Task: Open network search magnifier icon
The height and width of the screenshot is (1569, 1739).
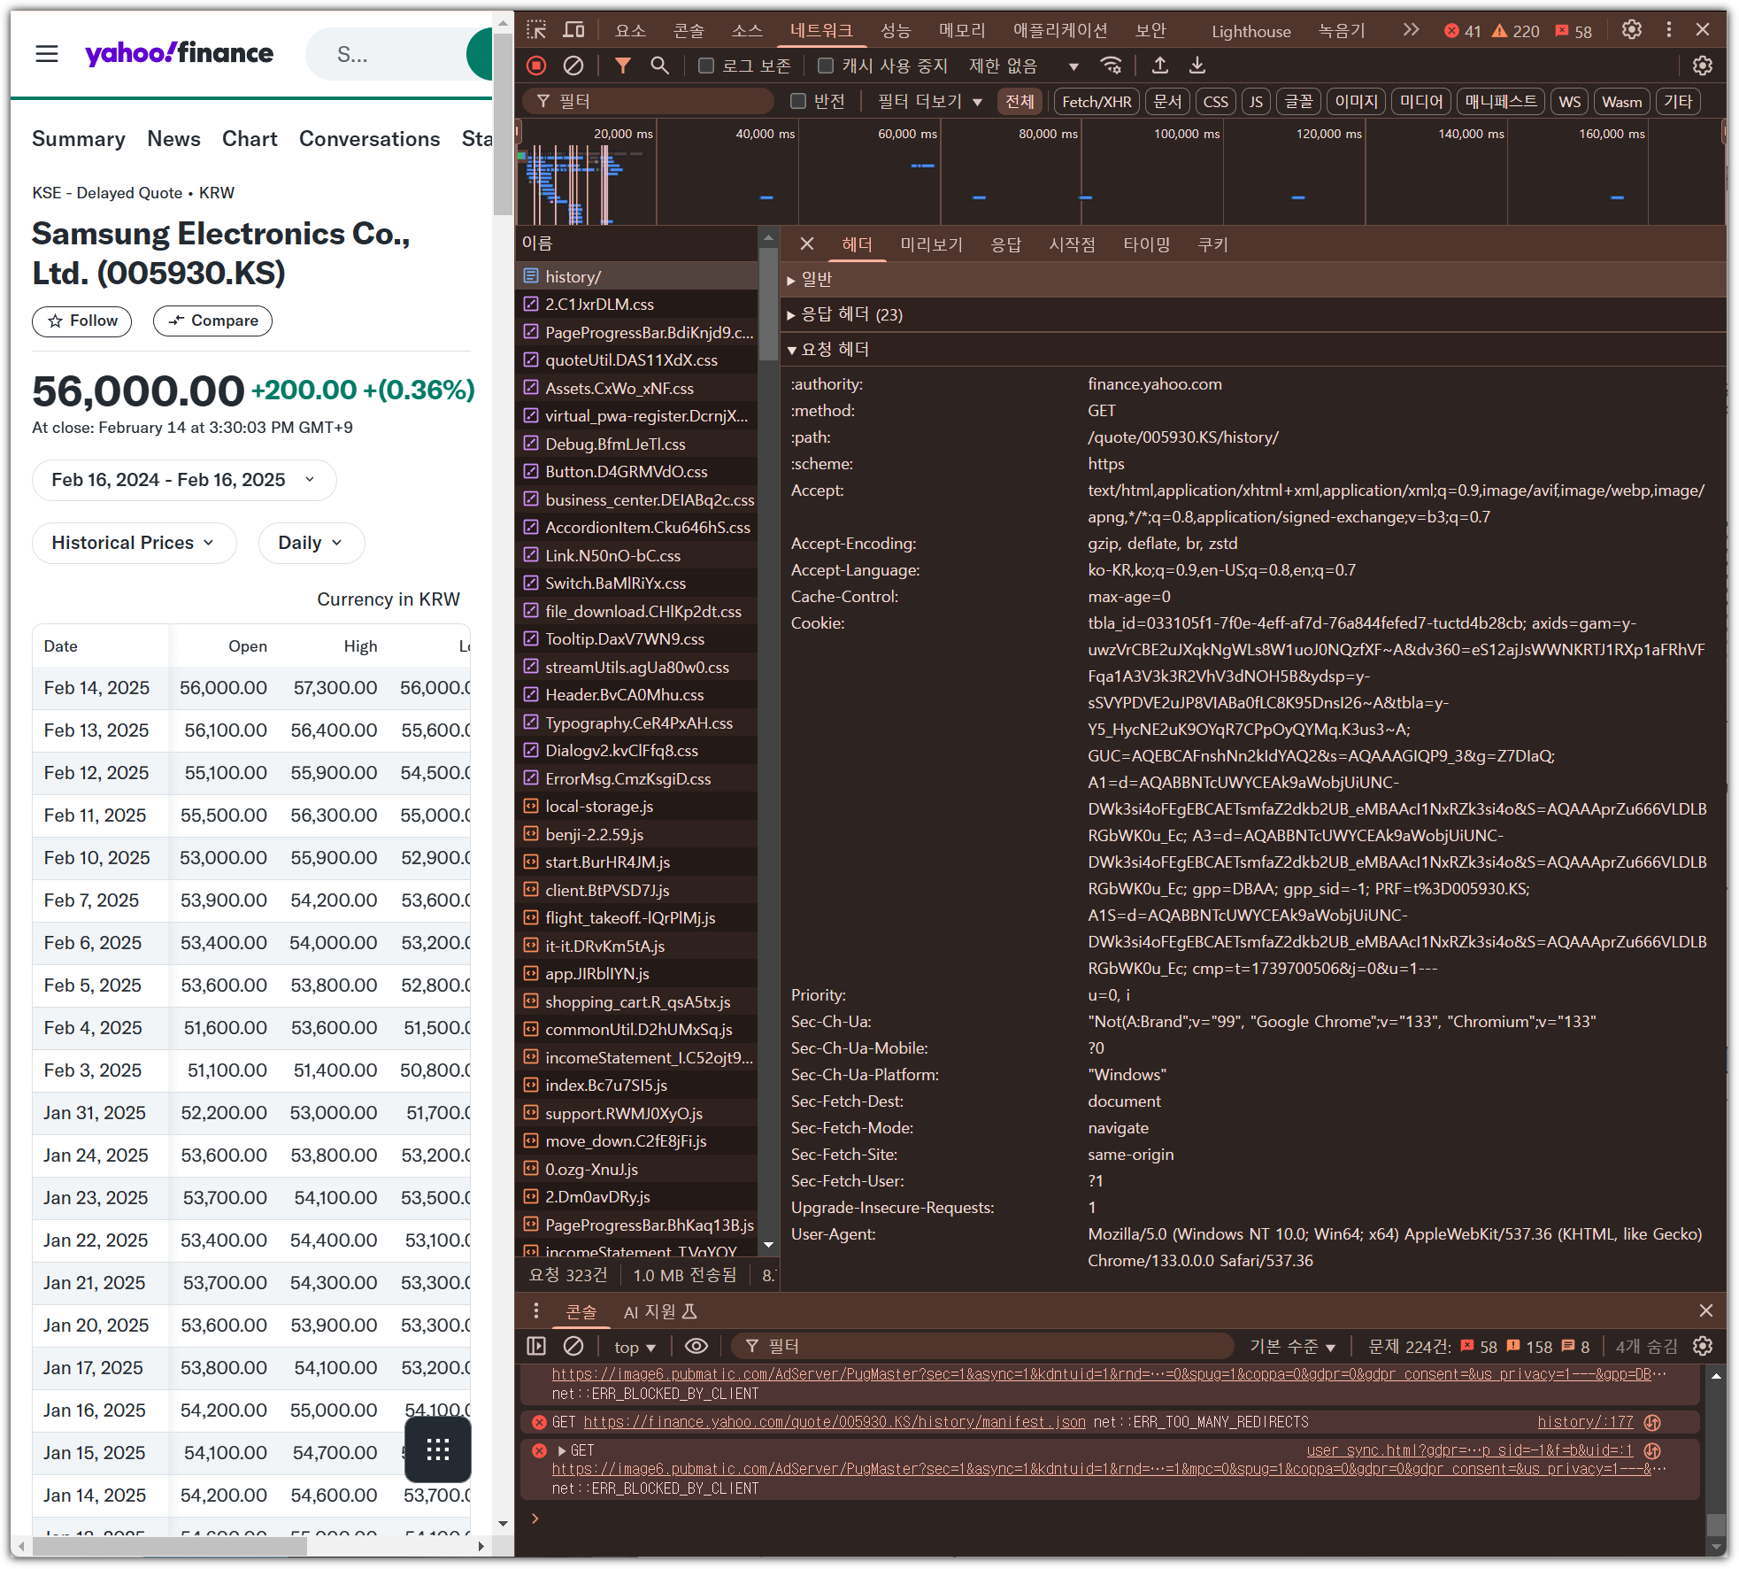Action: [659, 66]
